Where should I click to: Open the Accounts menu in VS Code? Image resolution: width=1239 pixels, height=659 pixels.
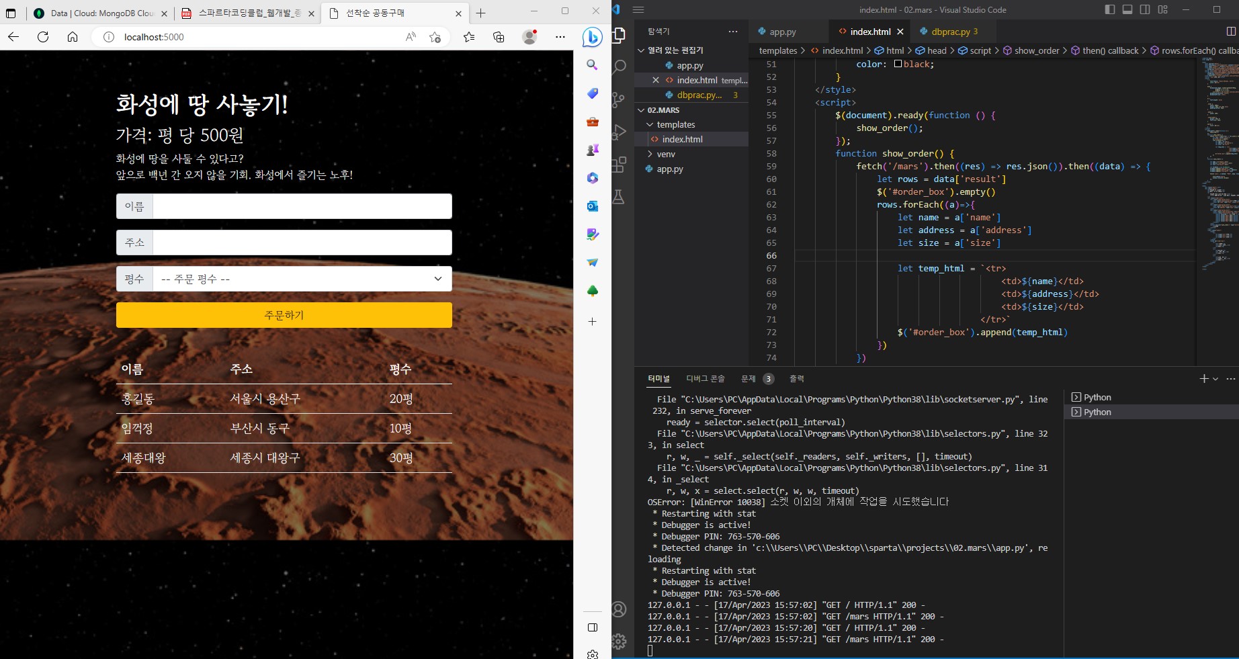pyautogui.click(x=619, y=609)
